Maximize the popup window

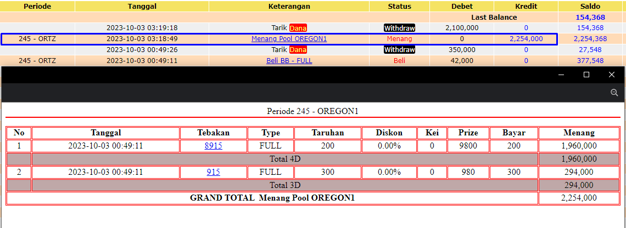coord(586,75)
